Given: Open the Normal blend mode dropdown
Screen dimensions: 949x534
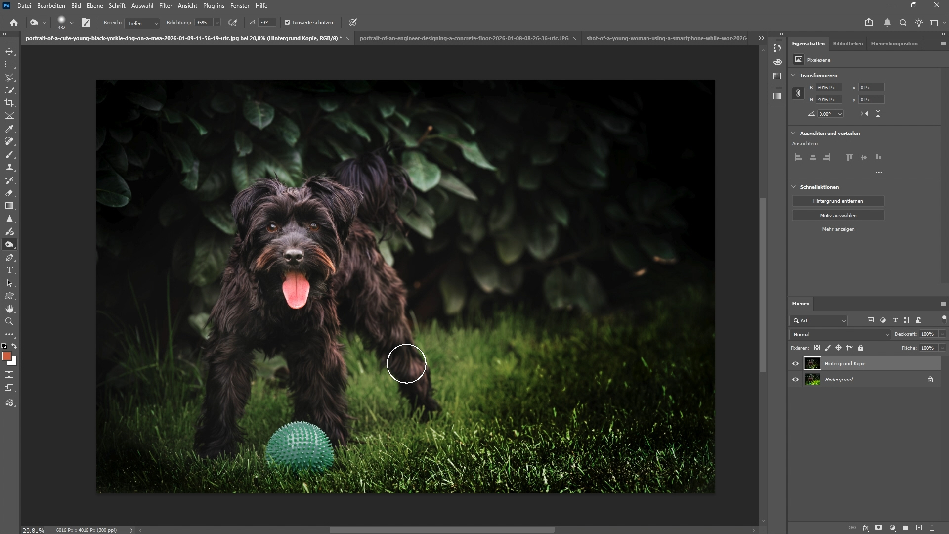Looking at the screenshot, I should pyautogui.click(x=839, y=334).
